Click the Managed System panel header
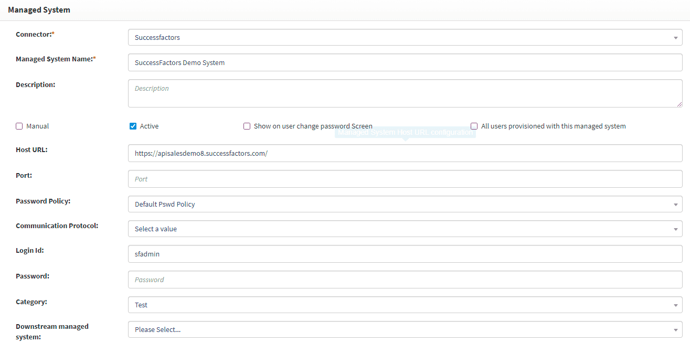The height and width of the screenshot is (343, 690). click(39, 10)
